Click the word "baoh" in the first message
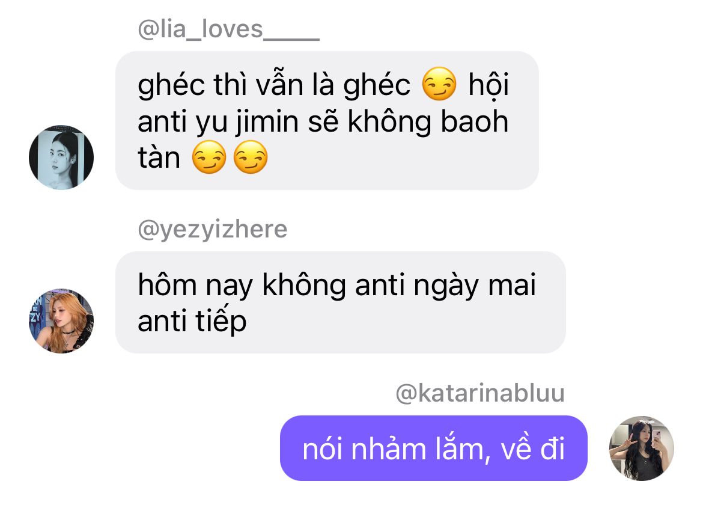The image size is (703, 505). [x=475, y=121]
